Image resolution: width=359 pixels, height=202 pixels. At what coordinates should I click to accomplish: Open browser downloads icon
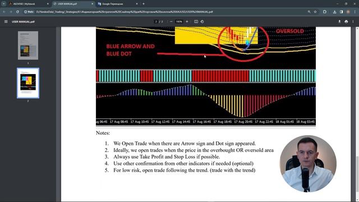[334, 12]
